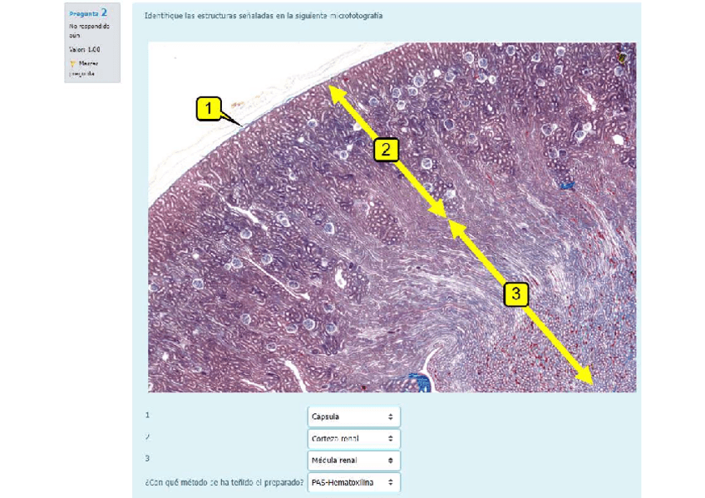Click the flag icon next to Marcar pregunta
705x498 pixels.
click(x=72, y=64)
